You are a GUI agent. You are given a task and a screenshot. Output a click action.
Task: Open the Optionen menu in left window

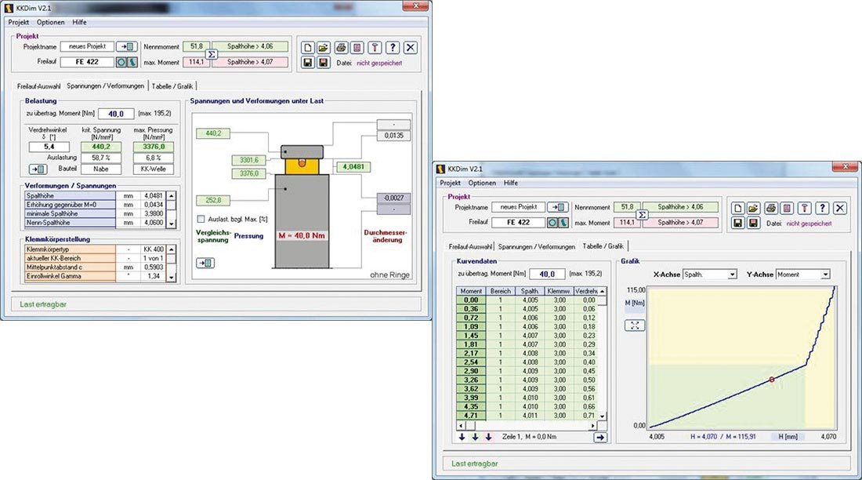point(50,22)
